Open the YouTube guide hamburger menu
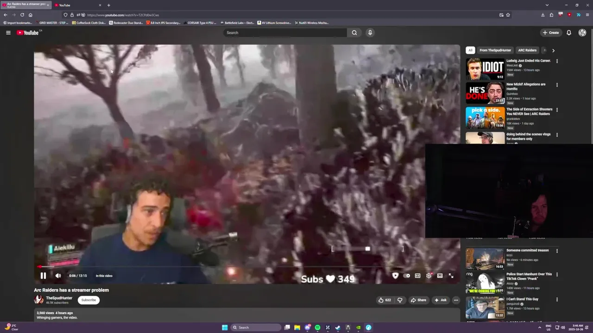The height and width of the screenshot is (333, 593). [8, 32]
